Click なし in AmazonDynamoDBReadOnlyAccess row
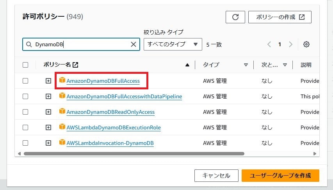This screenshot has width=333, height=190. pos(267,112)
